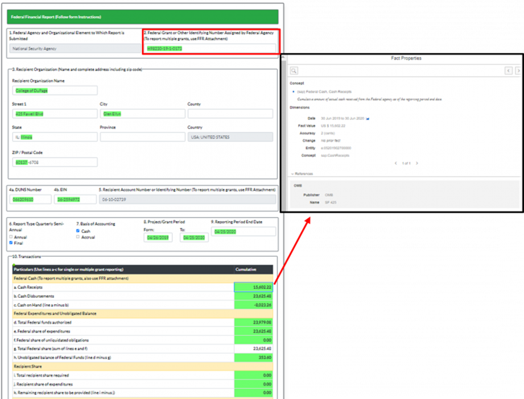The image size is (524, 399).
Task: Click the Reporting Period End Date field
Action: [x=243, y=231]
